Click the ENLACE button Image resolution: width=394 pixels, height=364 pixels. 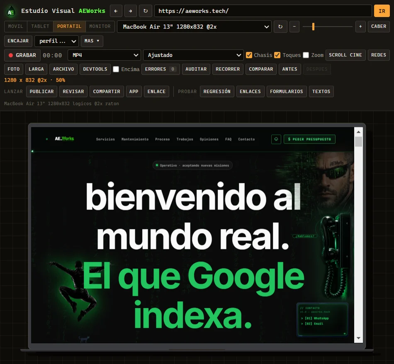click(x=156, y=92)
